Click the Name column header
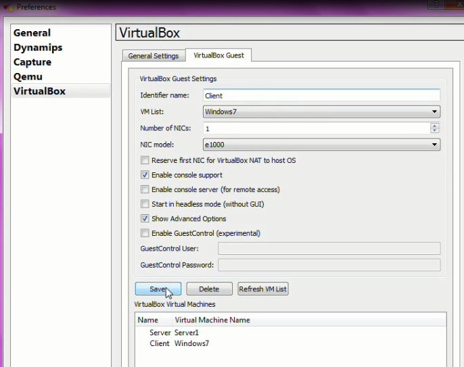This screenshot has width=464, height=367. coord(154,320)
